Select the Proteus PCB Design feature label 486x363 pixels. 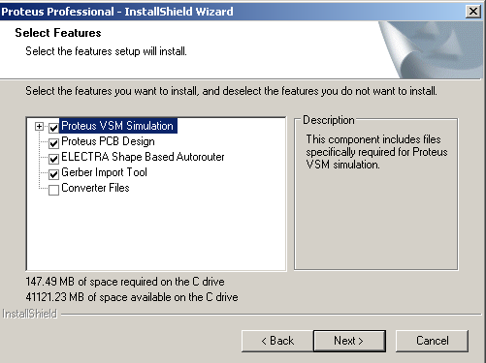108,141
